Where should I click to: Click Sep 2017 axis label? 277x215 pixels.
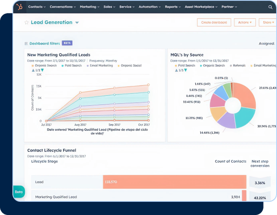[x=114, y=124]
